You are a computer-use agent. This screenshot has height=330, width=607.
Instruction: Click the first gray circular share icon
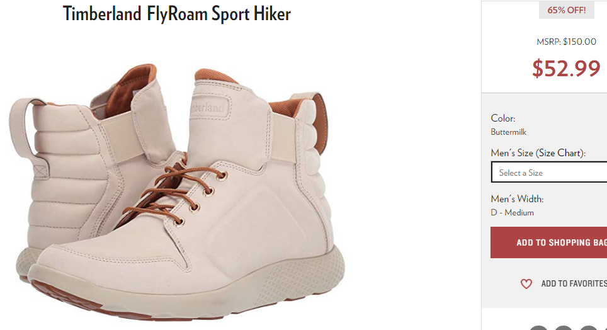point(539,328)
